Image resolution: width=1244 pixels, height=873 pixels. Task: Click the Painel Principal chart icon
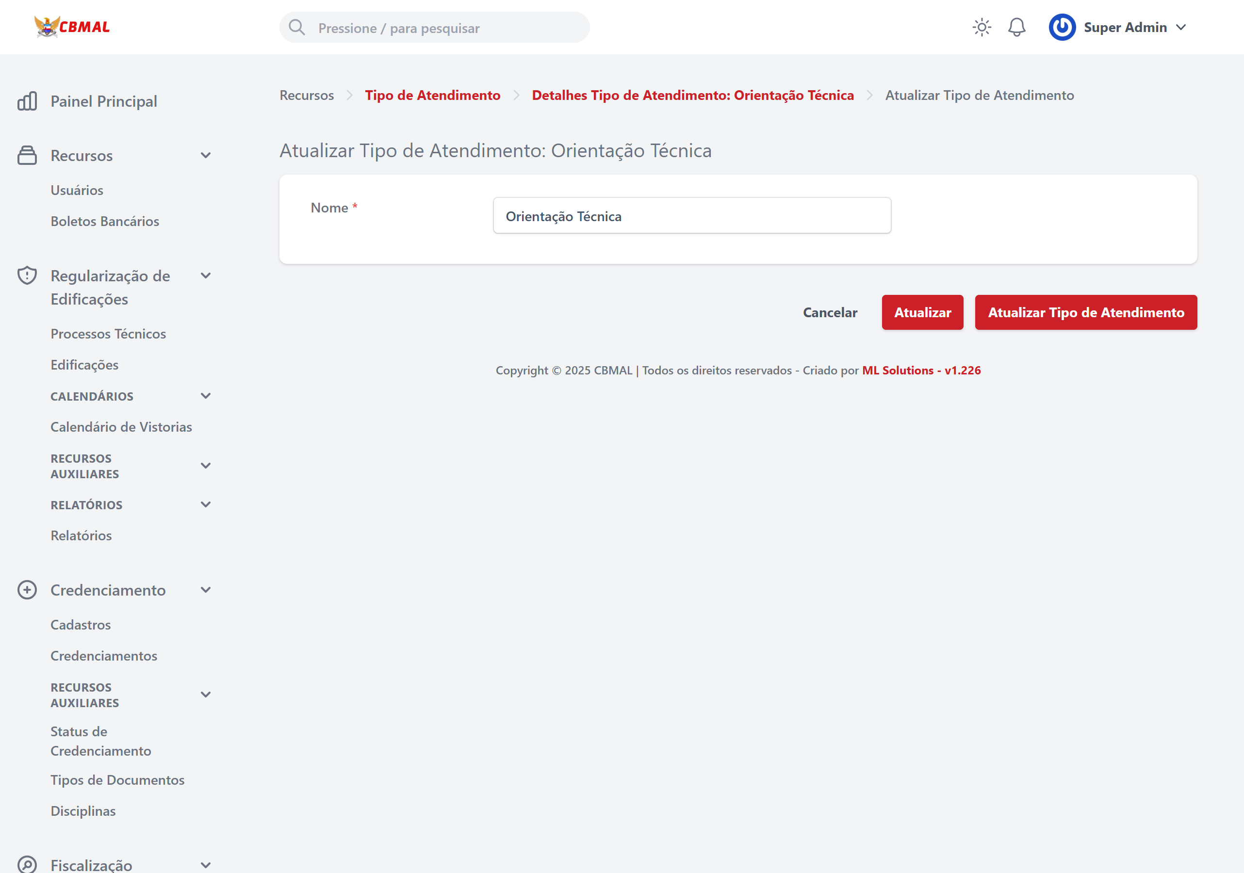(x=27, y=101)
